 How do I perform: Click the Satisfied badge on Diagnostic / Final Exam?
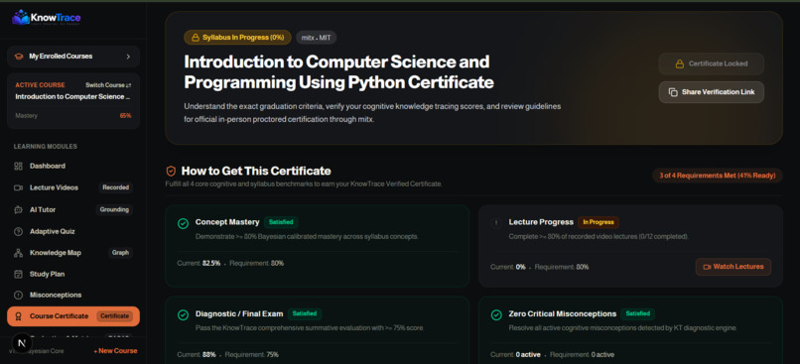tap(305, 314)
